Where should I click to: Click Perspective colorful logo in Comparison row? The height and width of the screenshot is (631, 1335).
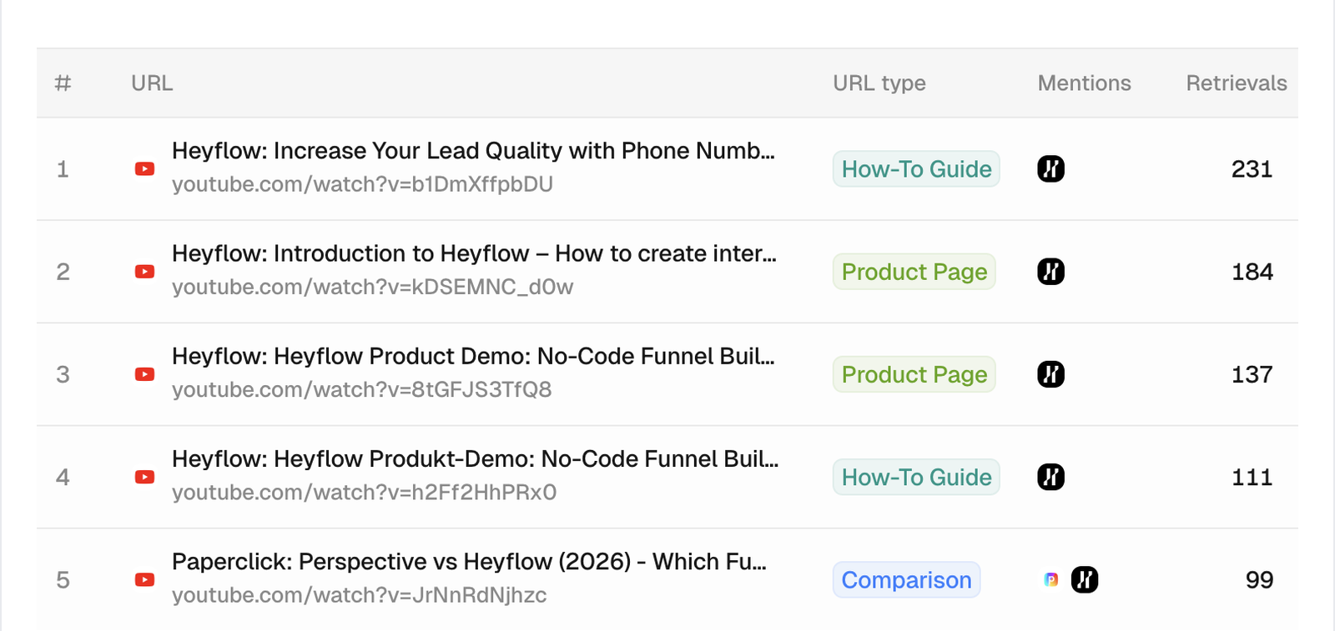tap(1051, 579)
